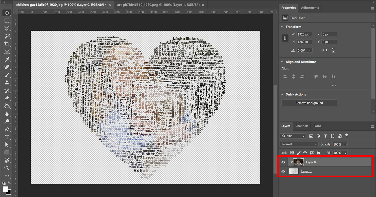Viewport: 376px width, 197px height.
Task: Select the Brush tool
Action: (x=7, y=75)
